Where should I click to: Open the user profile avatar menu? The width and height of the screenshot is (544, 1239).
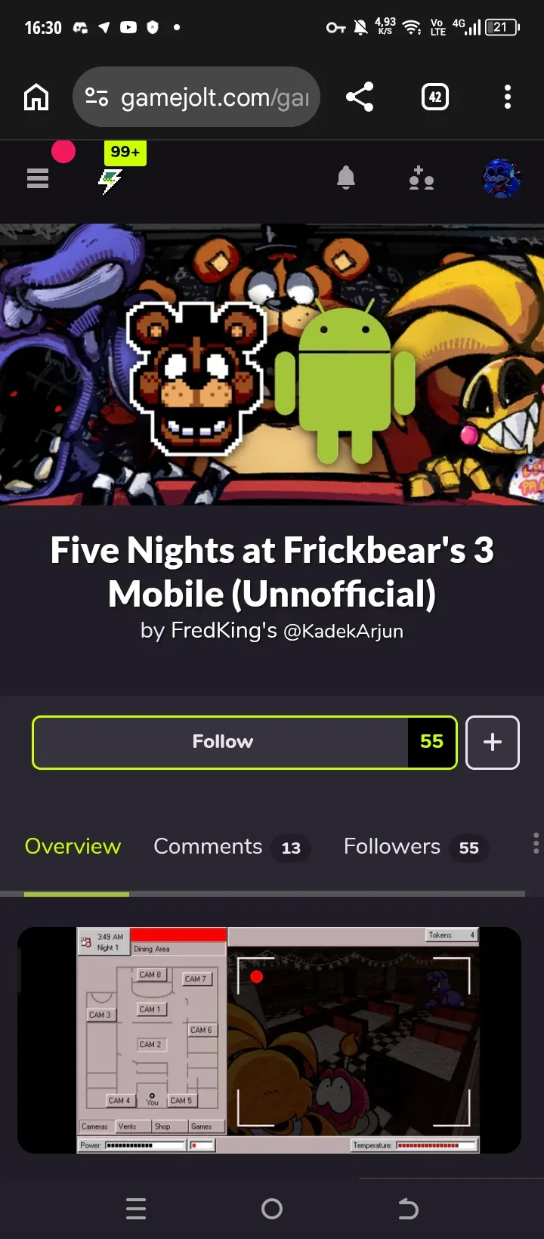[502, 178]
